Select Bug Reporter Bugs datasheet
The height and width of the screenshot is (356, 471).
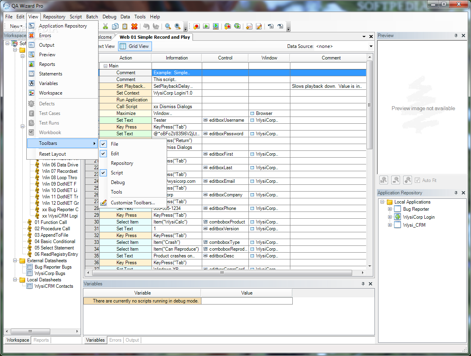pyautogui.click(x=53, y=267)
